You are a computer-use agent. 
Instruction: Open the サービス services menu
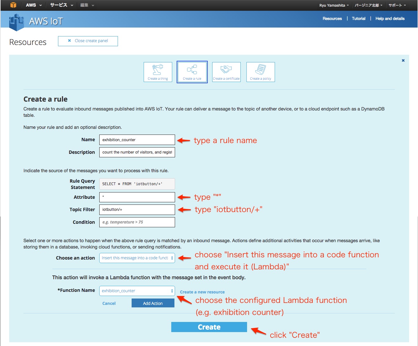[x=62, y=5]
